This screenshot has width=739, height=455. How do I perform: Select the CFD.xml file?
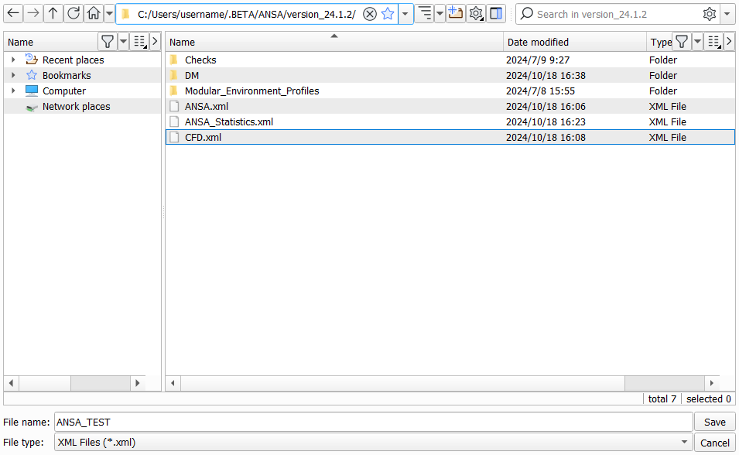pyautogui.click(x=450, y=137)
